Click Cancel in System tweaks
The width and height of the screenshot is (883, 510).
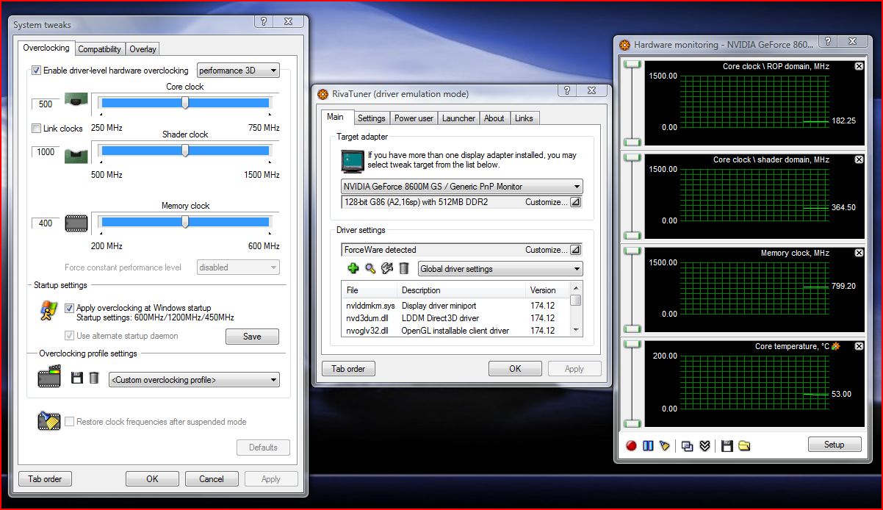pos(212,479)
